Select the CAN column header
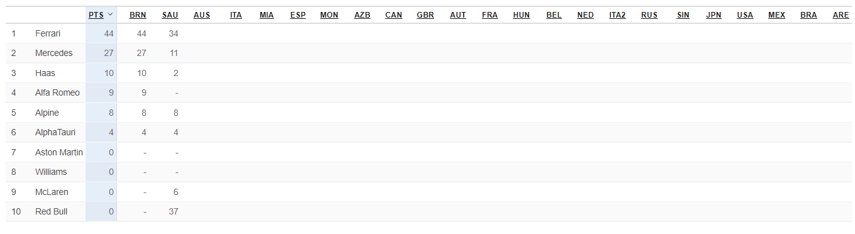Image resolution: width=855 pixels, height=234 pixels. (394, 15)
